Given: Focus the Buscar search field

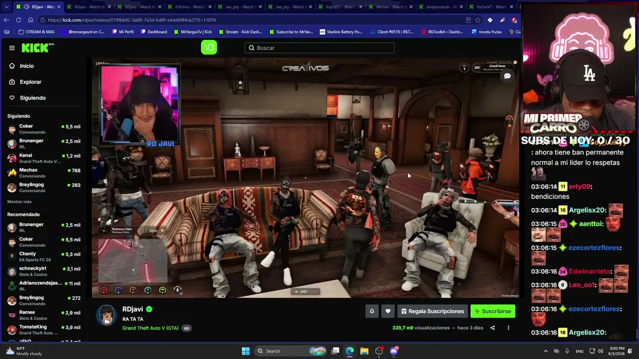Looking at the screenshot, I should [319, 48].
